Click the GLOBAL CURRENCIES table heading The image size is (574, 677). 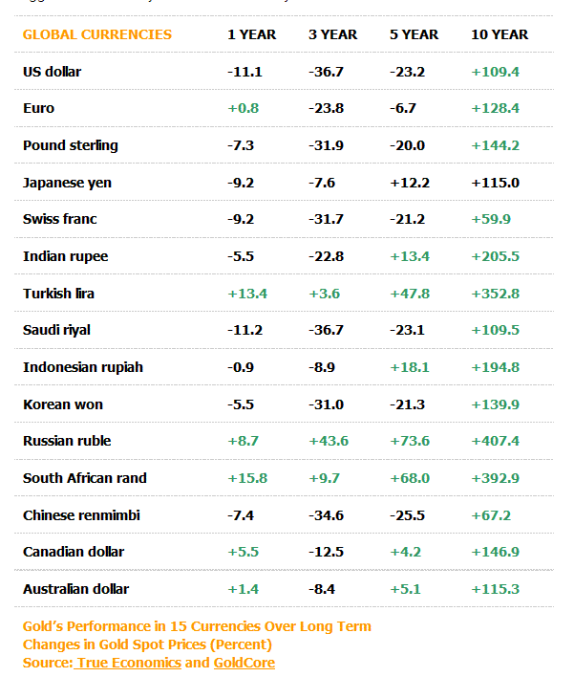(x=97, y=34)
